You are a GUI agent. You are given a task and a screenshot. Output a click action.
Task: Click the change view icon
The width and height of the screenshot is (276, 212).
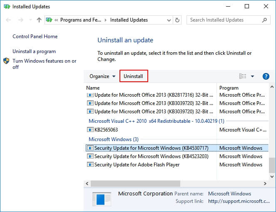243,76
